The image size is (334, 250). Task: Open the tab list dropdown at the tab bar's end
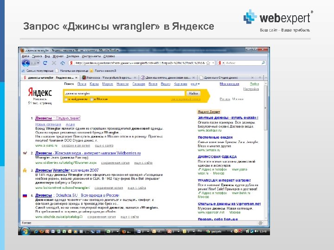pos(266,78)
